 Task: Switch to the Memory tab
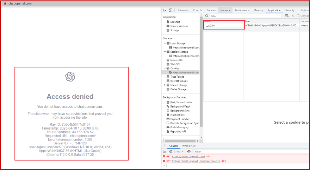[x=258, y=10]
